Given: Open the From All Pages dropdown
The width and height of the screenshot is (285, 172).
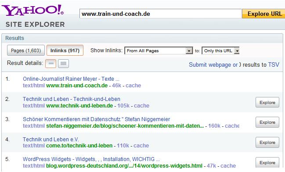Looking at the screenshot, I should click(159, 50).
